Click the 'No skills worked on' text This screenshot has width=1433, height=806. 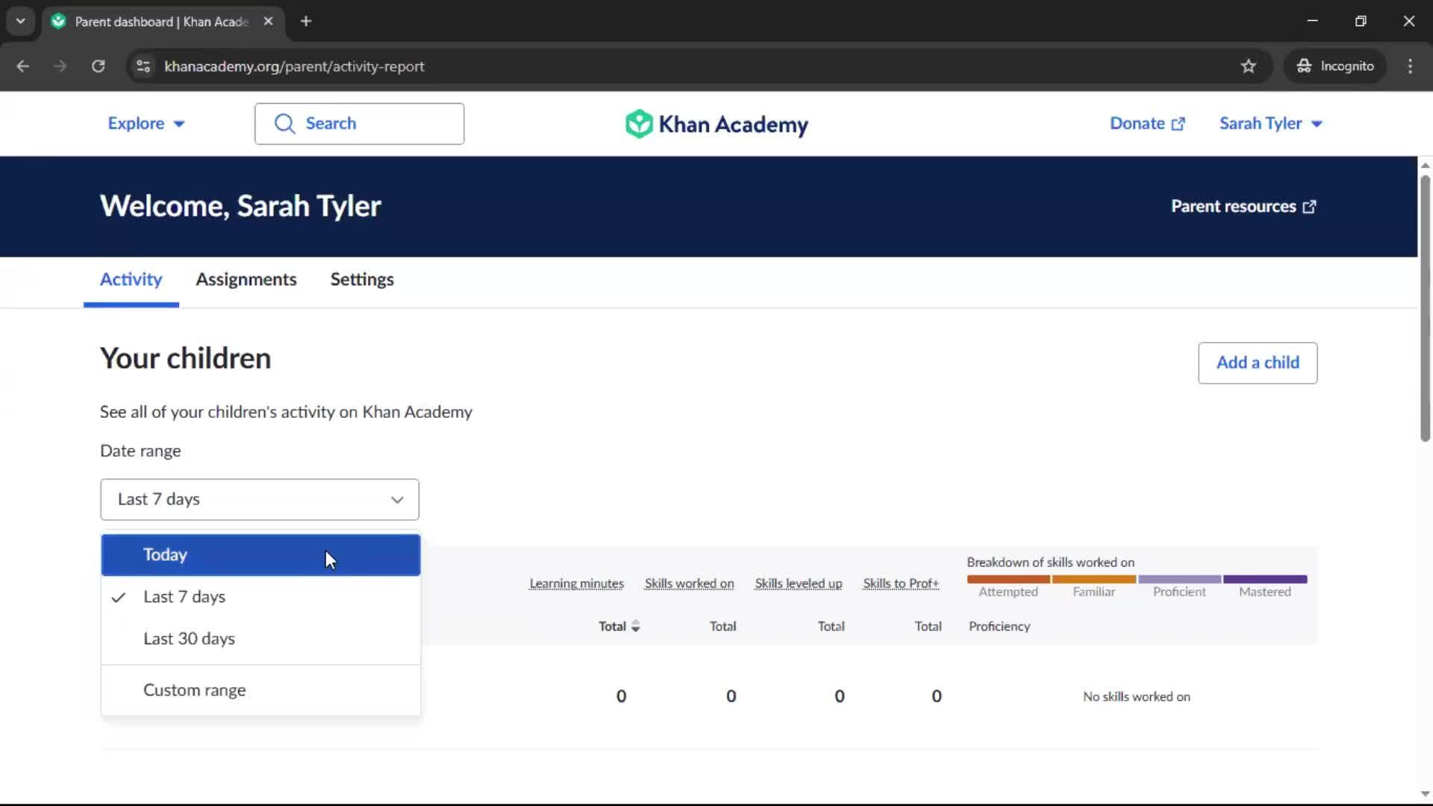pyautogui.click(x=1137, y=696)
